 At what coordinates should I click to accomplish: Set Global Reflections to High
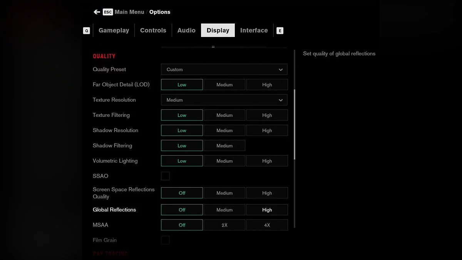(267, 210)
